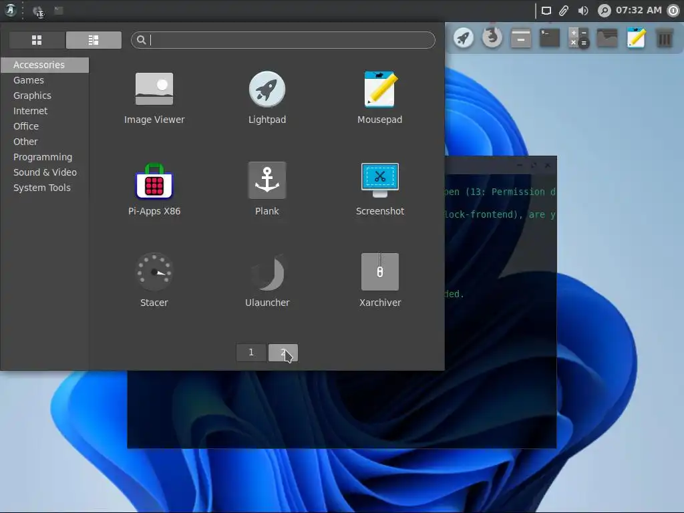Select the Sound & Video category
This screenshot has height=513, width=684.
pyautogui.click(x=45, y=172)
